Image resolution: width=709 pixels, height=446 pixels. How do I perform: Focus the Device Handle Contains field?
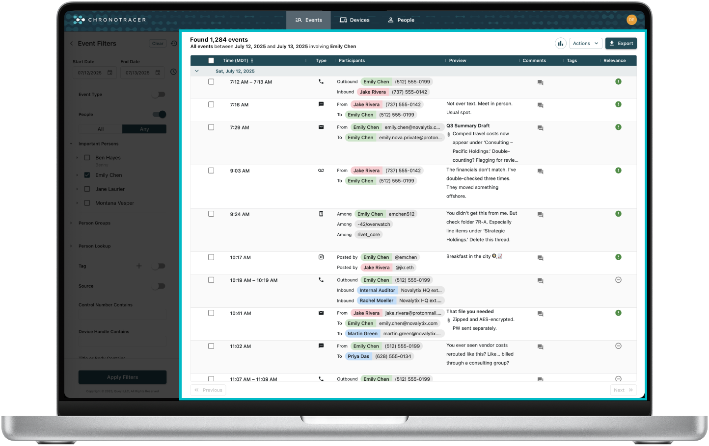point(123,342)
